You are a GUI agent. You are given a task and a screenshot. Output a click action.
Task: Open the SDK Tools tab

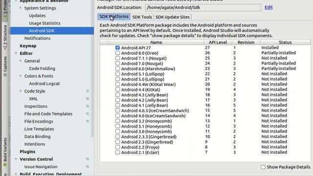(142, 17)
